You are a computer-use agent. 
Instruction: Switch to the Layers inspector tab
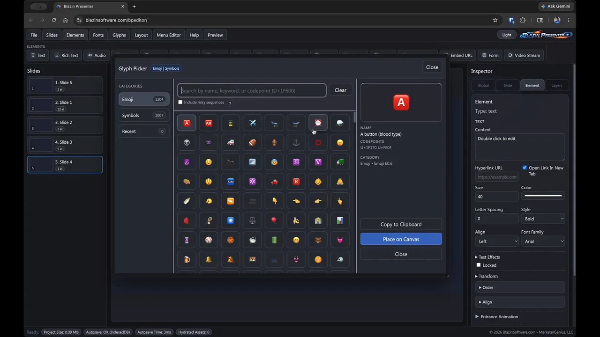[x=557, y=85]
